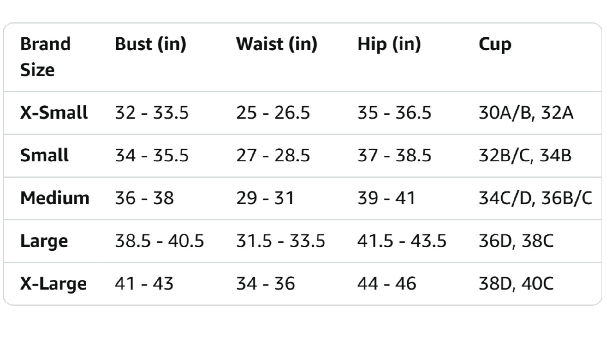This screenshot has width=606, height=340.
Task: Select the Medium row label
Action: (x=55, y=198)
